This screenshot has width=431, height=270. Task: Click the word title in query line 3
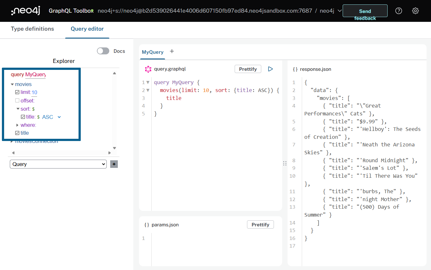coord(174,98)
